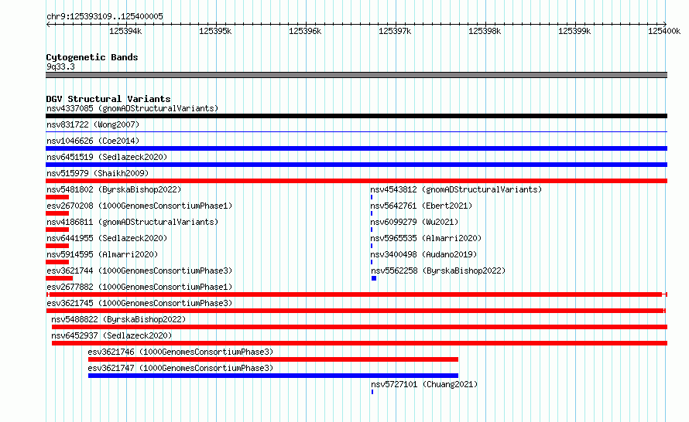Screen dimensions: 689x422
Task: Click the 125397k ruler tick label
Action: [x=395, y=31]
